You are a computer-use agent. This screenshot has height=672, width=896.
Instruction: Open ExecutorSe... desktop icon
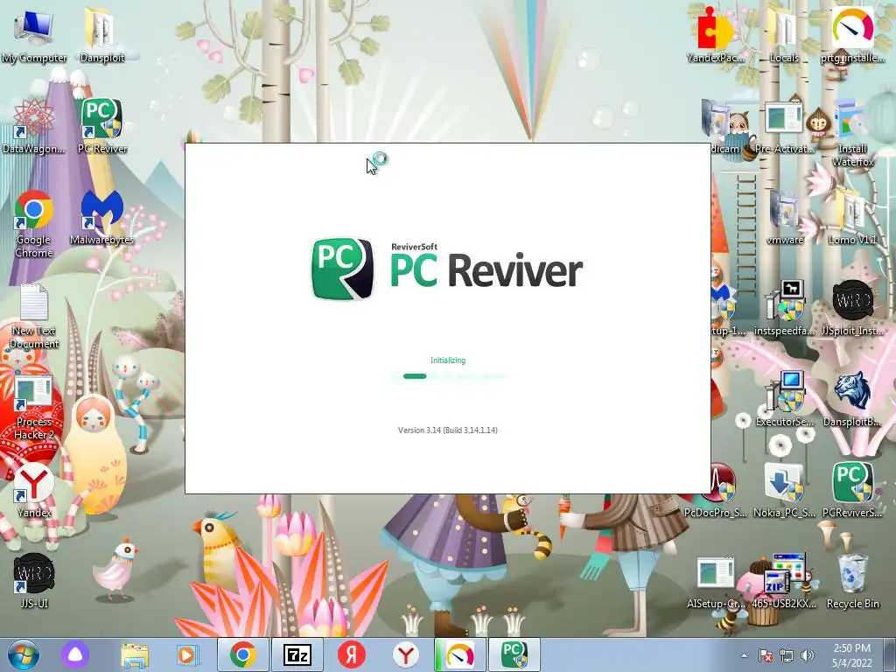[784, 399]
